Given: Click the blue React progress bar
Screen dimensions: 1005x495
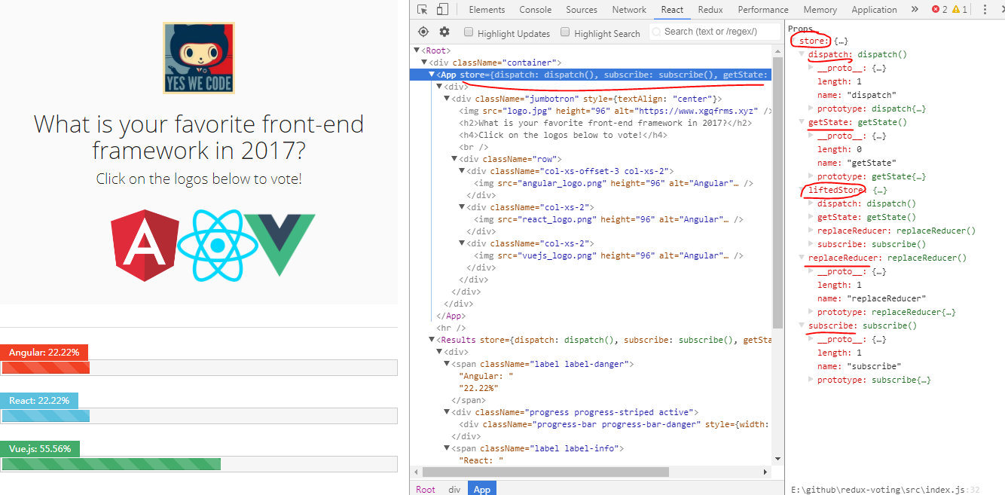Looking at the screenshot, I should [45, 416].
